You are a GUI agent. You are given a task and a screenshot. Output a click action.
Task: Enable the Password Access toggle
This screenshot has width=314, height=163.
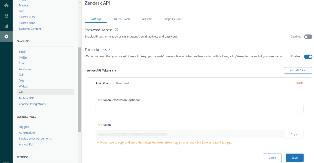308,37
